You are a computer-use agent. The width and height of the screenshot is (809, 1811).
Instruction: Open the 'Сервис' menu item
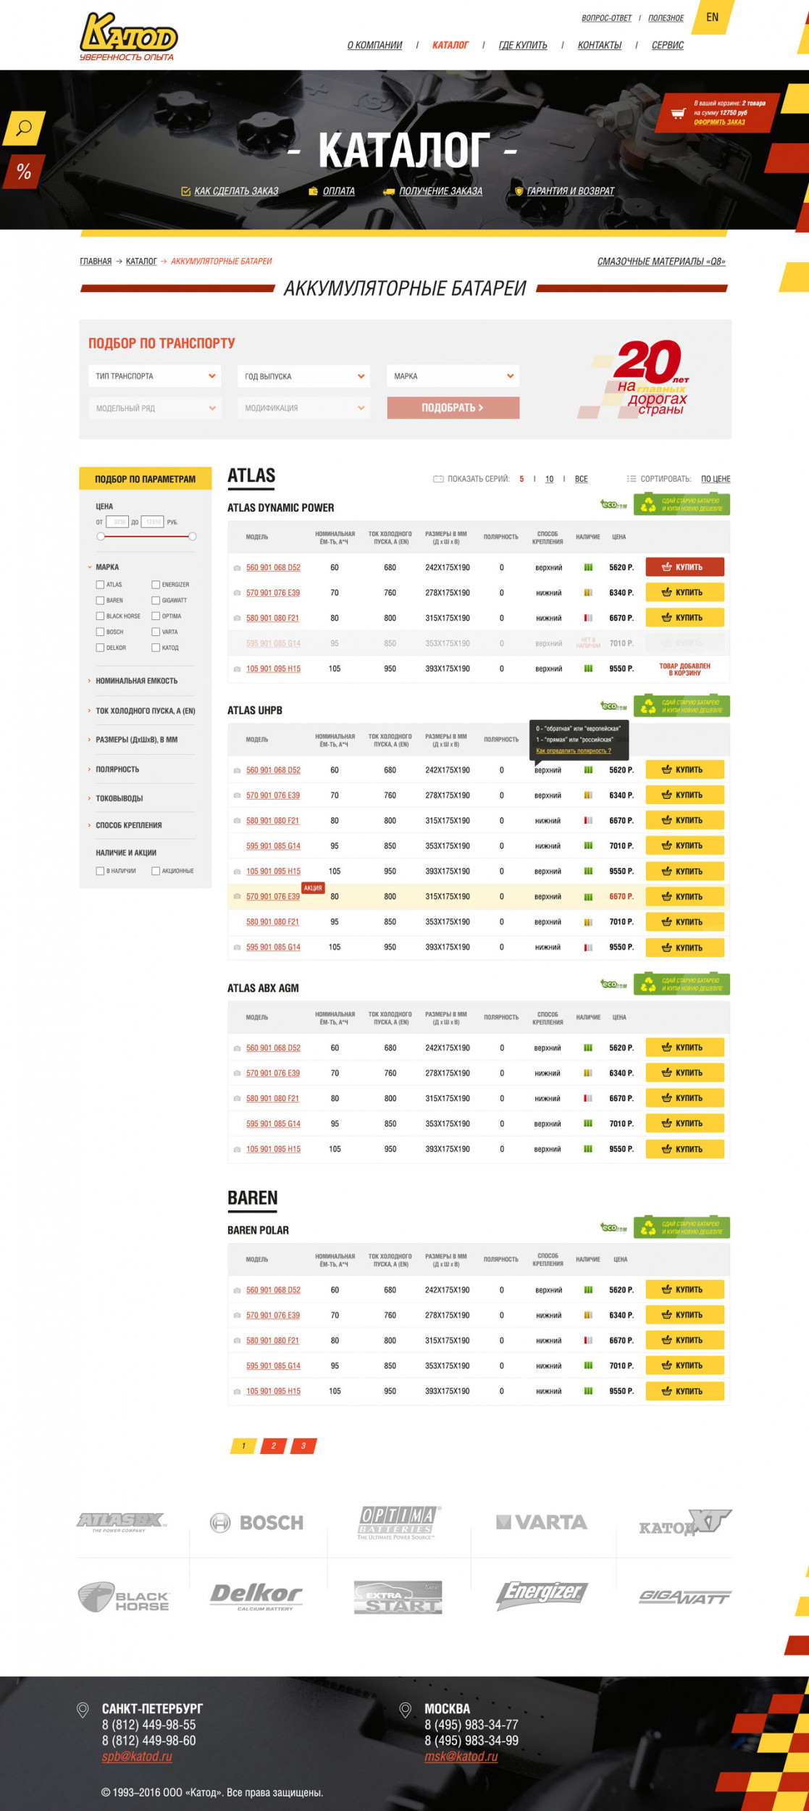(668, 46)
